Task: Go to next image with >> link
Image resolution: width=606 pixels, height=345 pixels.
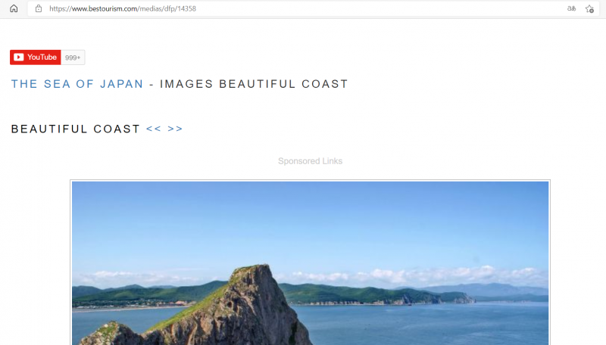Action: (x=175, y=129)
